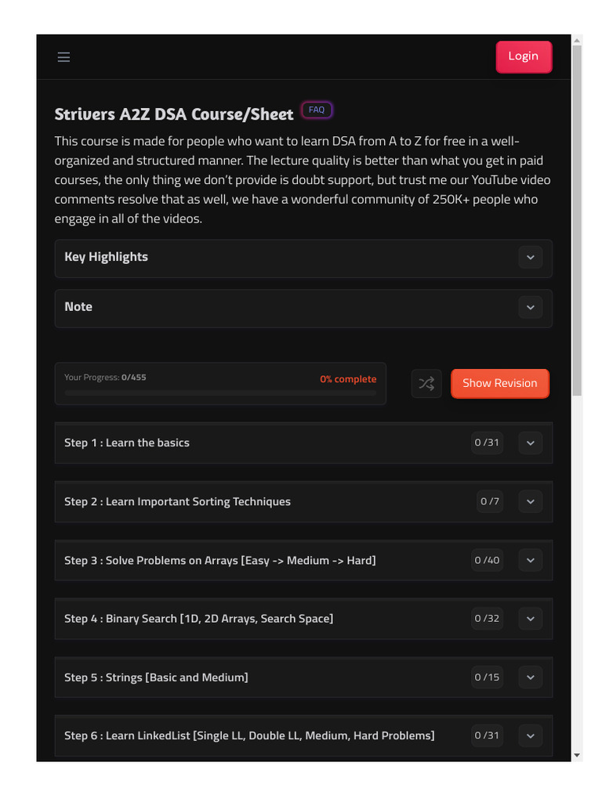Click scrollbar down arrow
Viewport: 602px width, 802px height.
(x=577, y=755)
